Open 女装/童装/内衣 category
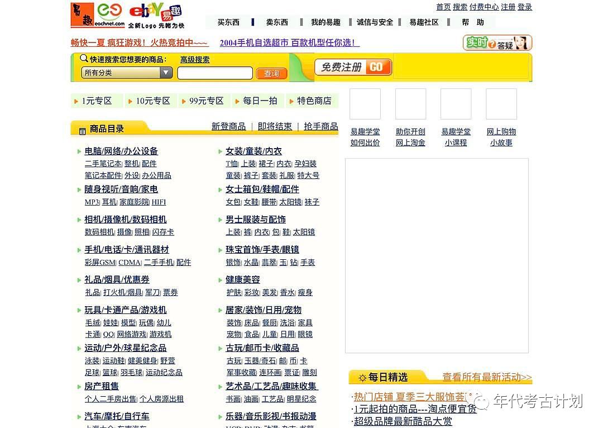603x428 pixels. 253,151
